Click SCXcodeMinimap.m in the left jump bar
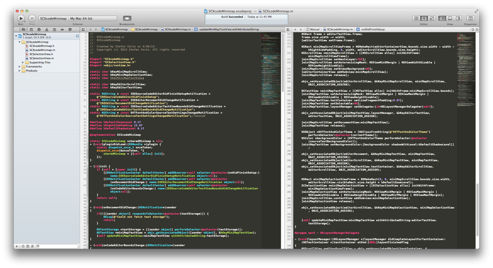Image resolution: width=493 pixels, height=268 pixels. click(176, 30)
